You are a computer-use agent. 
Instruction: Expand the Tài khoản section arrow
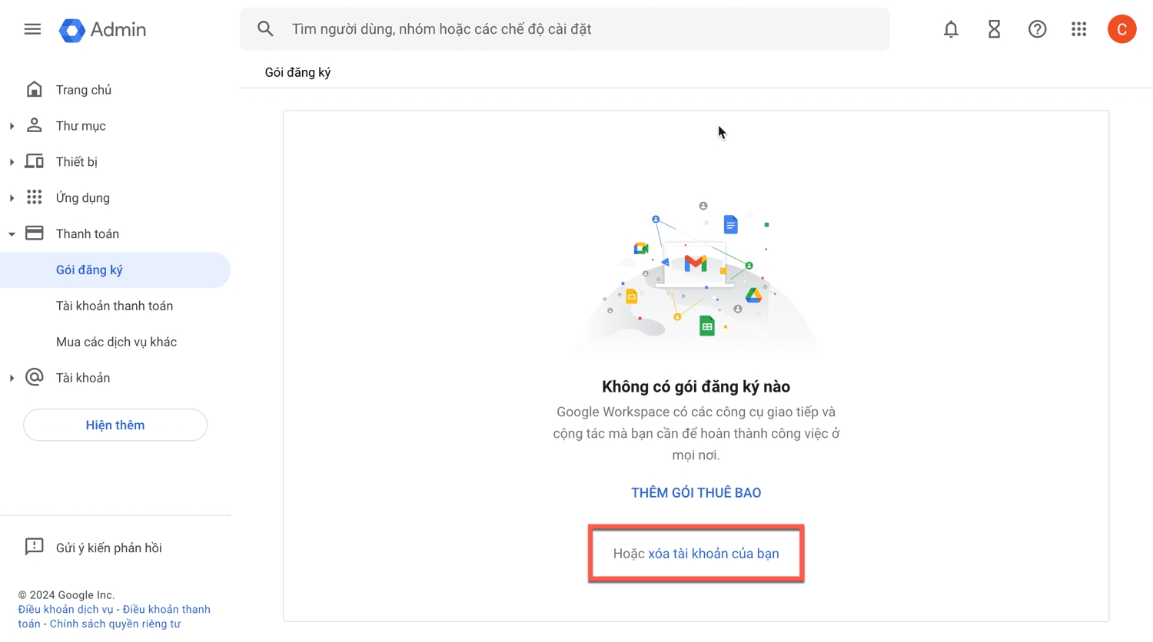point(12,378)
